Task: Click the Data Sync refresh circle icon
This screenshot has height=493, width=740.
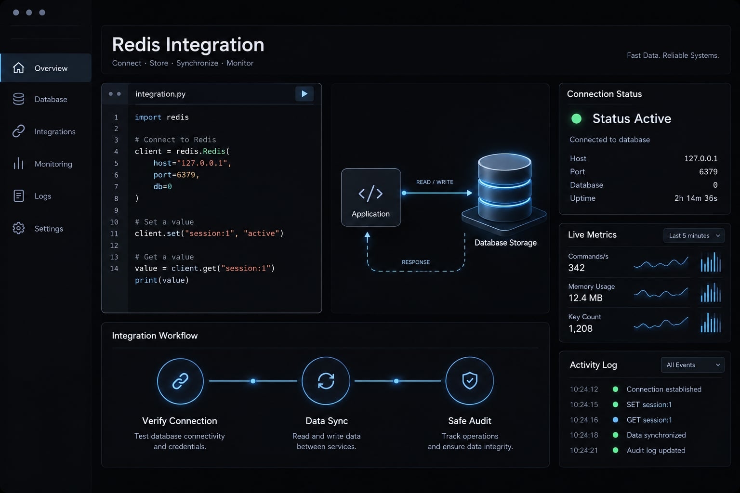Action: [326, 381]
